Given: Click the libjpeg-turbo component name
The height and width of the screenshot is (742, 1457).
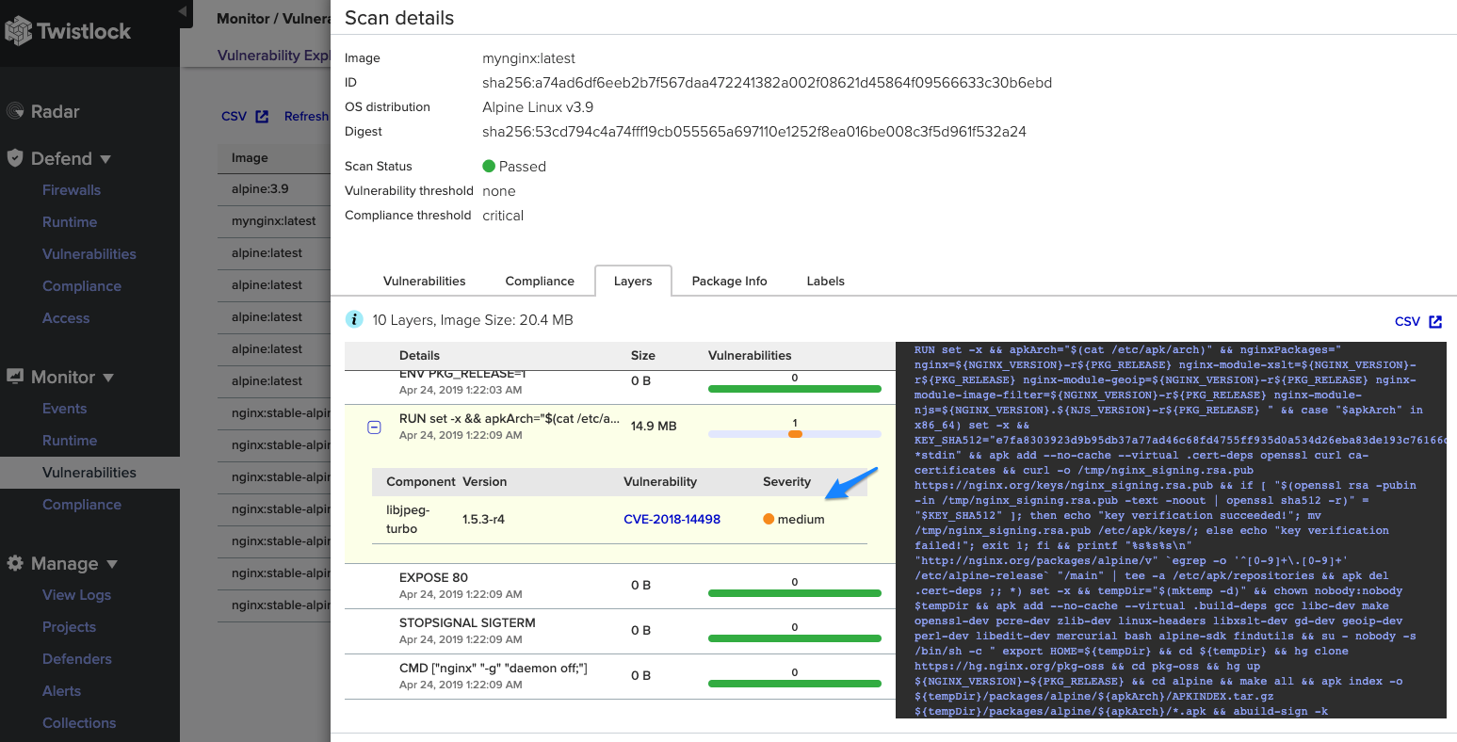Looking at the screenshot, I should 408,519.
